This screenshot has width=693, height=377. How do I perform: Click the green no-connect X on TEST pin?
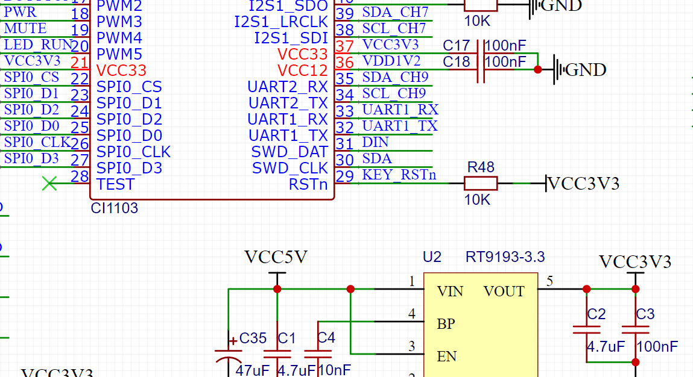pos(49,184)
